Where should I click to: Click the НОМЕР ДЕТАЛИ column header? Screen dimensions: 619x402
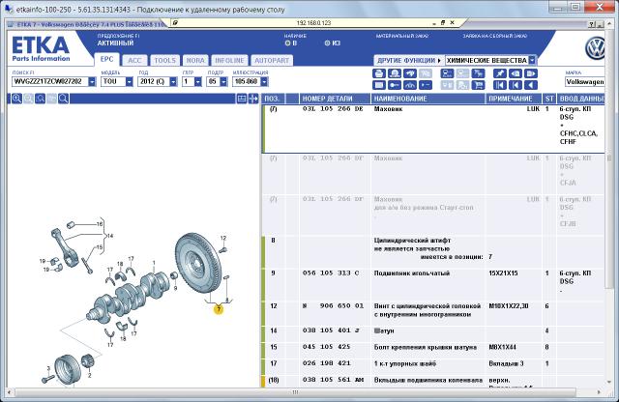point(335,99)
